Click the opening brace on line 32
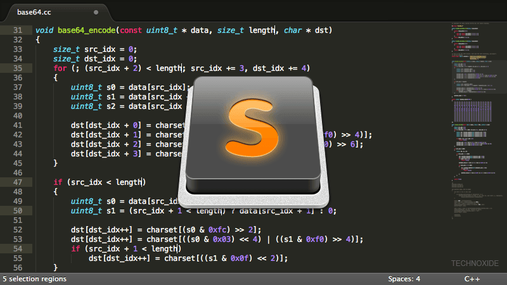Viewport: 507px width, 285px height. (38, 40)
